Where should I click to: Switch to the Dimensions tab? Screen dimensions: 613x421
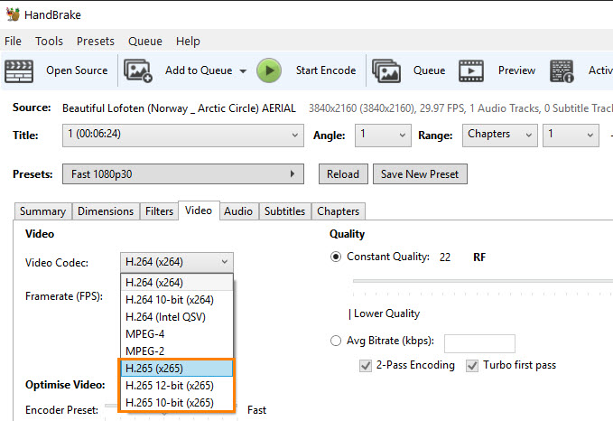click(x=106, y=211)
